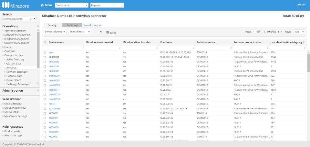
Task: Check the box for the dcm00005 row
Action: (x=45, y=76)
